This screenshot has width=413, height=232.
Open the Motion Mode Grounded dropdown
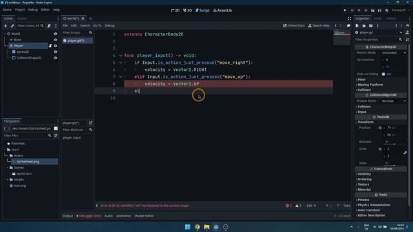[394, 53]
